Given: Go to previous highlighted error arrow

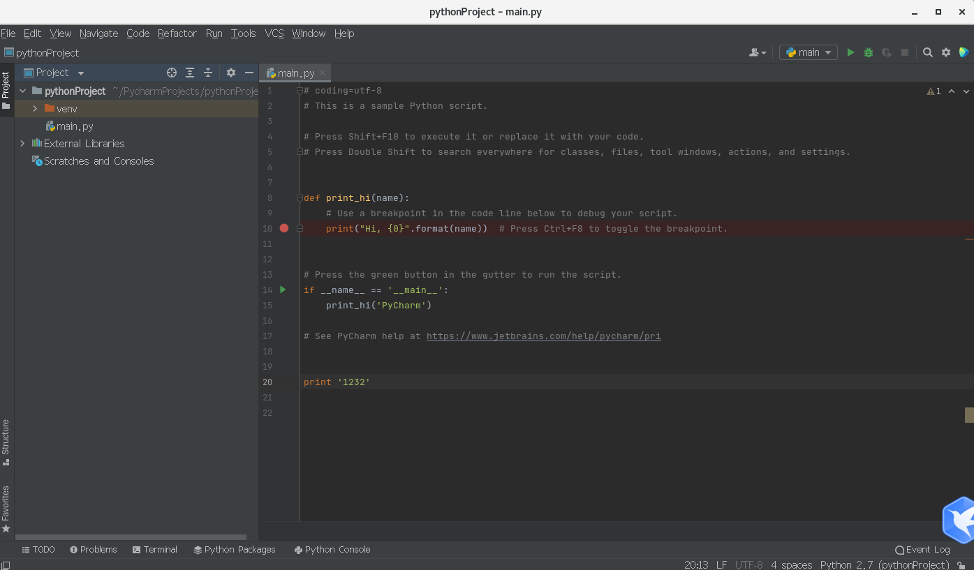Looking at the screenshot, I should pyautogui.click(x=952, y=91).
